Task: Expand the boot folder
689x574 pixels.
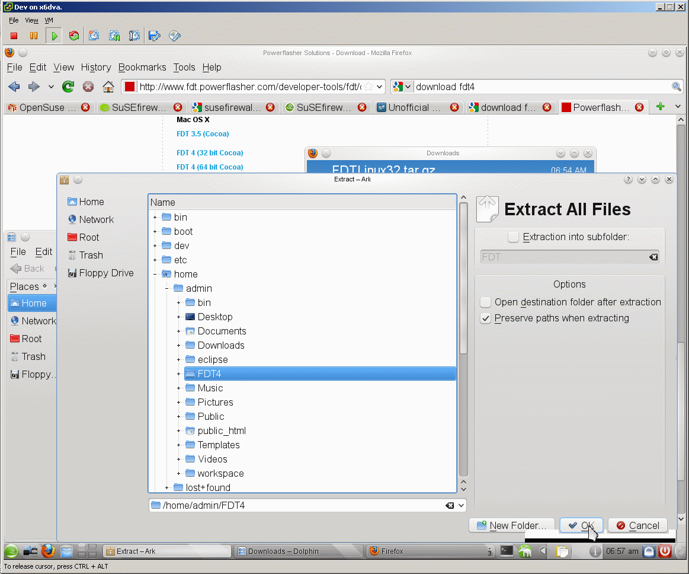Action: (x=155, y=231)
